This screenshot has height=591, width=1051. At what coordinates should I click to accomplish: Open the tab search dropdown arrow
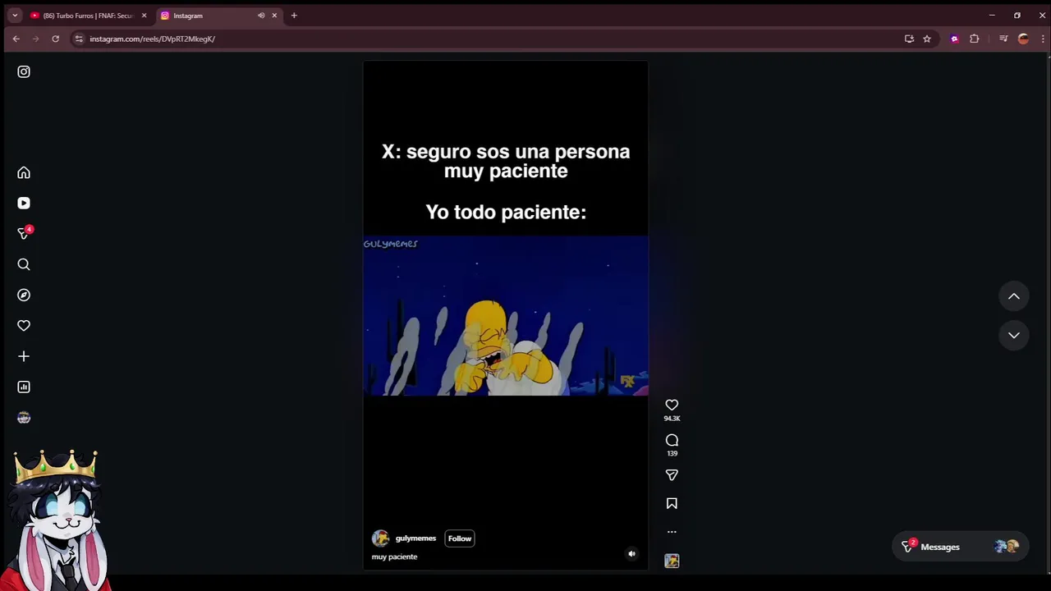pyautogui.click(x=14, y=16)
